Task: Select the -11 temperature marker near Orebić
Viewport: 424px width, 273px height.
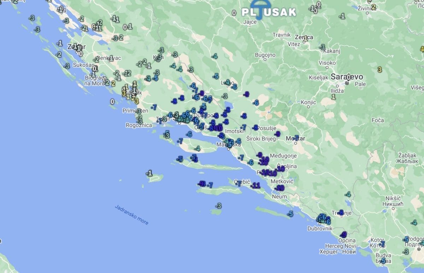Action: coord(255,185)
